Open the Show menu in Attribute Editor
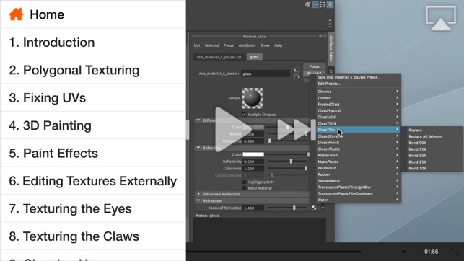The image size is (464, 261). click(x=265, y=45)
